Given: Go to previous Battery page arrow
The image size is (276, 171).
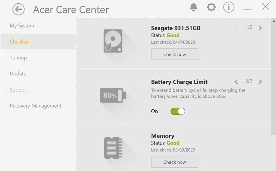Looking at the screenshot, I should 236,81.
